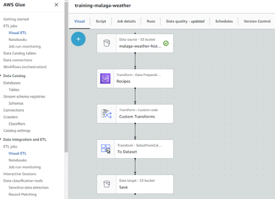Viewport: 275px width, 199px height.
Task: Click the green check status on the malaga-weather node
Action: coord(166,43)
